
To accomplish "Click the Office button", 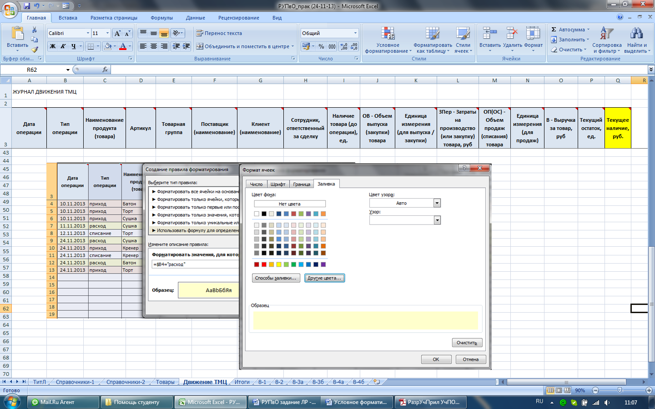I will coord(9,9).
